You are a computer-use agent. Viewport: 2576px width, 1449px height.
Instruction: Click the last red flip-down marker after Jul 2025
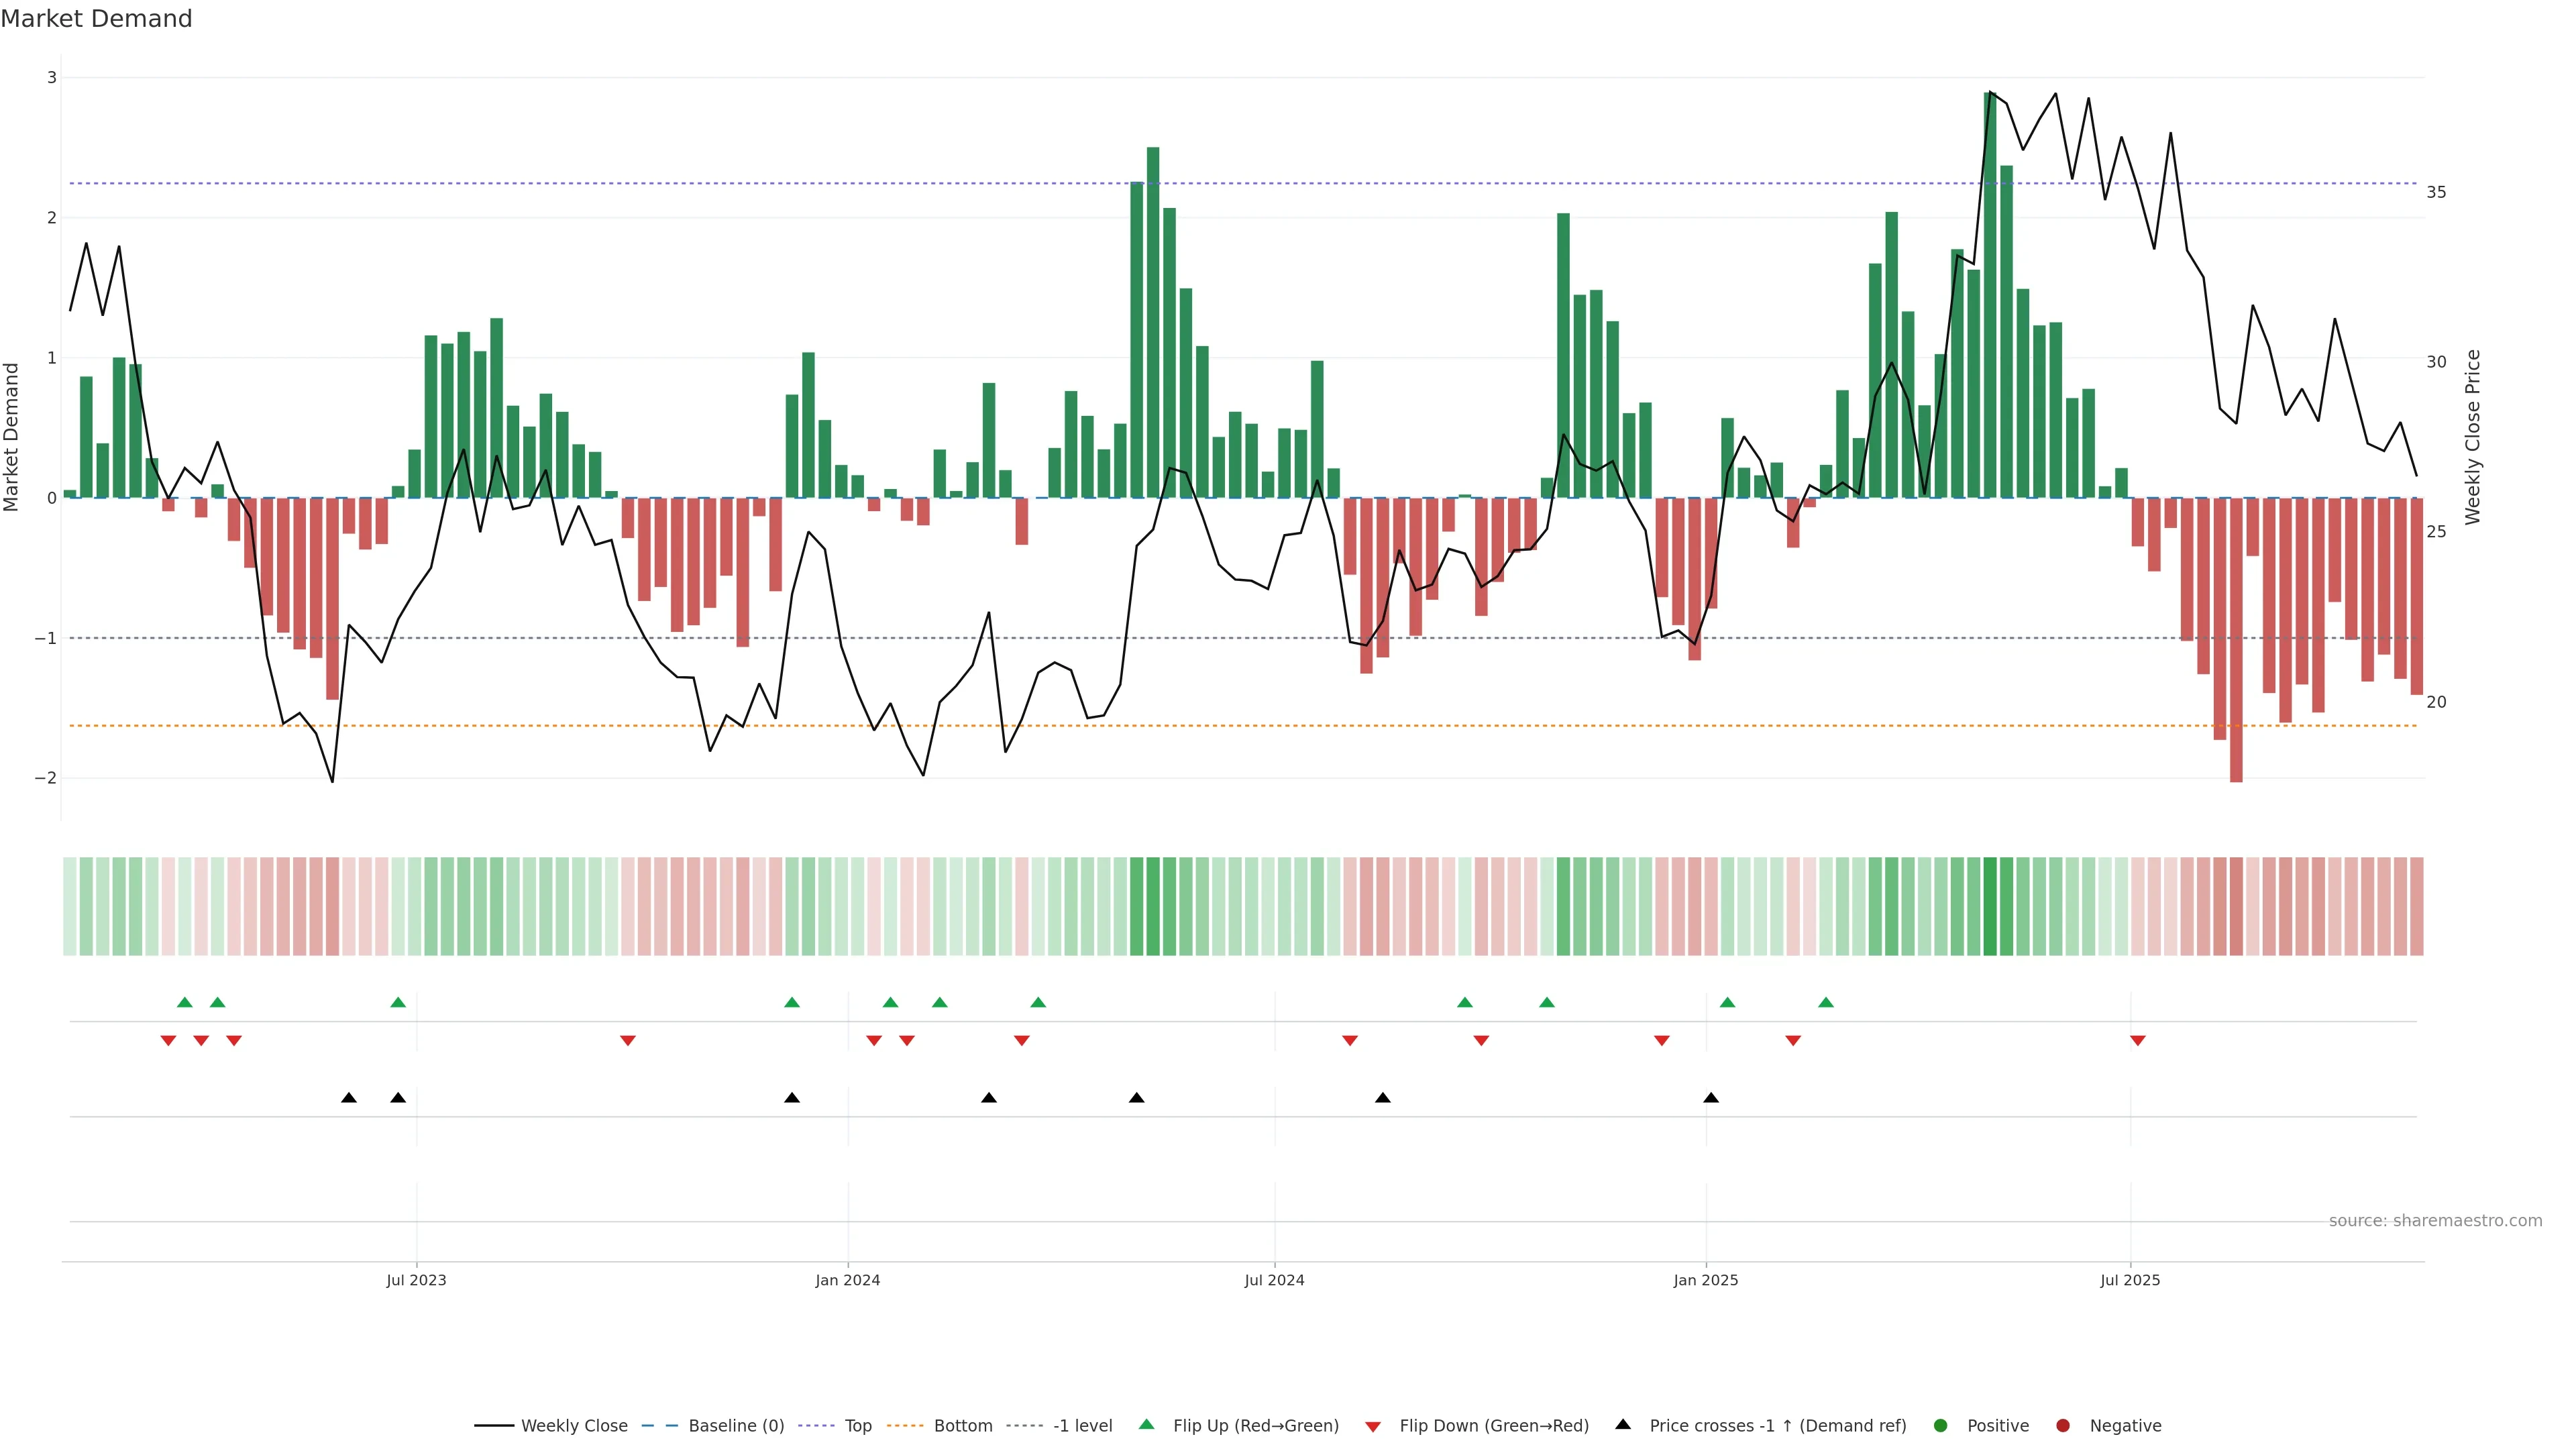(x=2138, y=1041)
